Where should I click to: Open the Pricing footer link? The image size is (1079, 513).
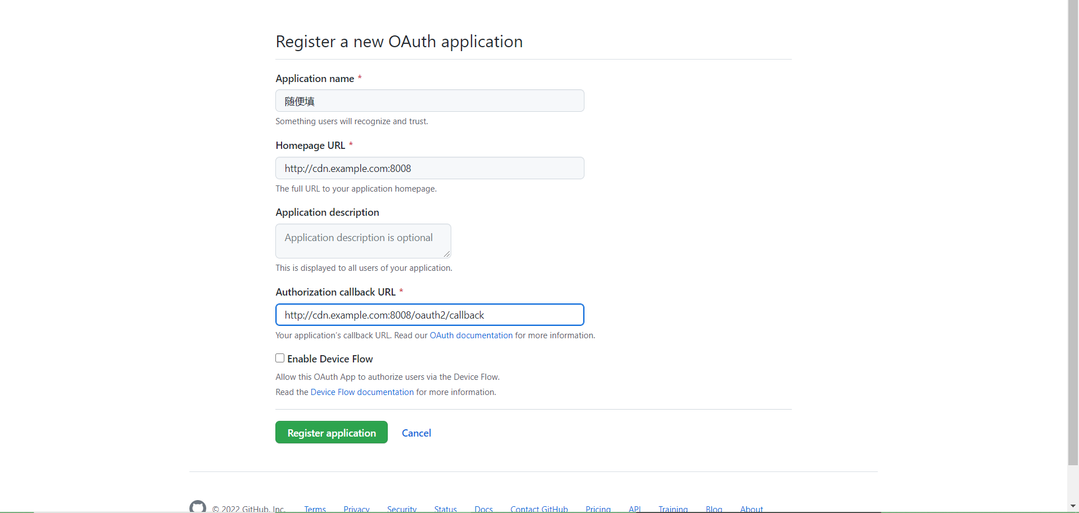pyautogui.click(x=598, y=509)
